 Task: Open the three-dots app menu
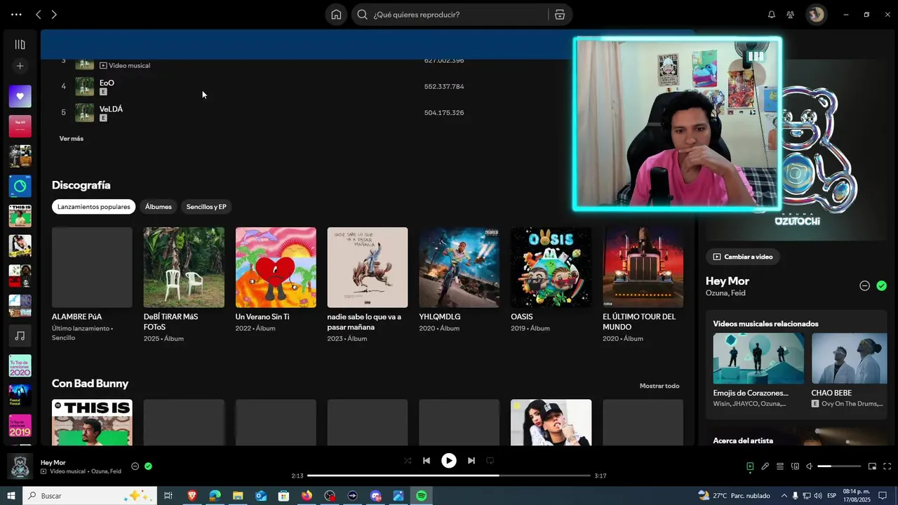(16, 14)
